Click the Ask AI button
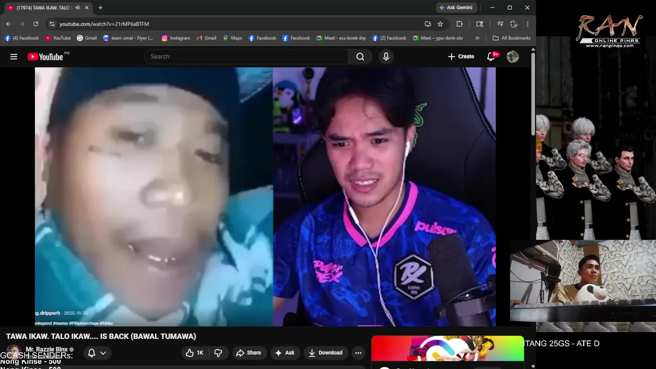 tap(285, 353)
